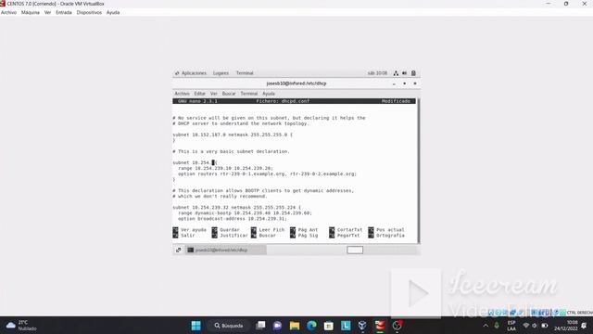This screenshot has width=593, height=334.
Task: Open Microsoft Edge from the taskbar
Action: tap(311, 326)
